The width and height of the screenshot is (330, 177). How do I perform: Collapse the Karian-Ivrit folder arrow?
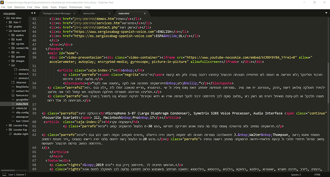(x=7, y=31)
